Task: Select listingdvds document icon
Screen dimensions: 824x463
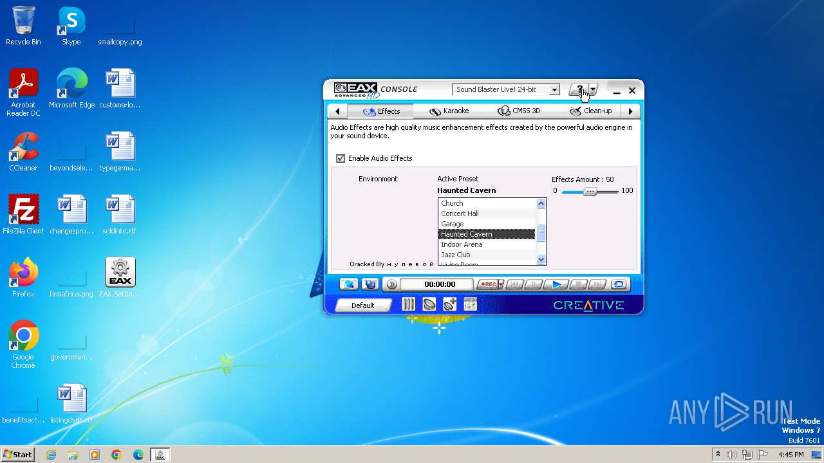Action: tap(71, 404)
